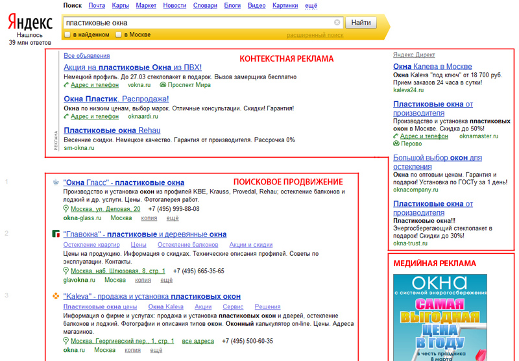Screen dimensions: 519x361
Task: Expand 'ещё' under the glavokna.ru result
Action: pos(167,280)
